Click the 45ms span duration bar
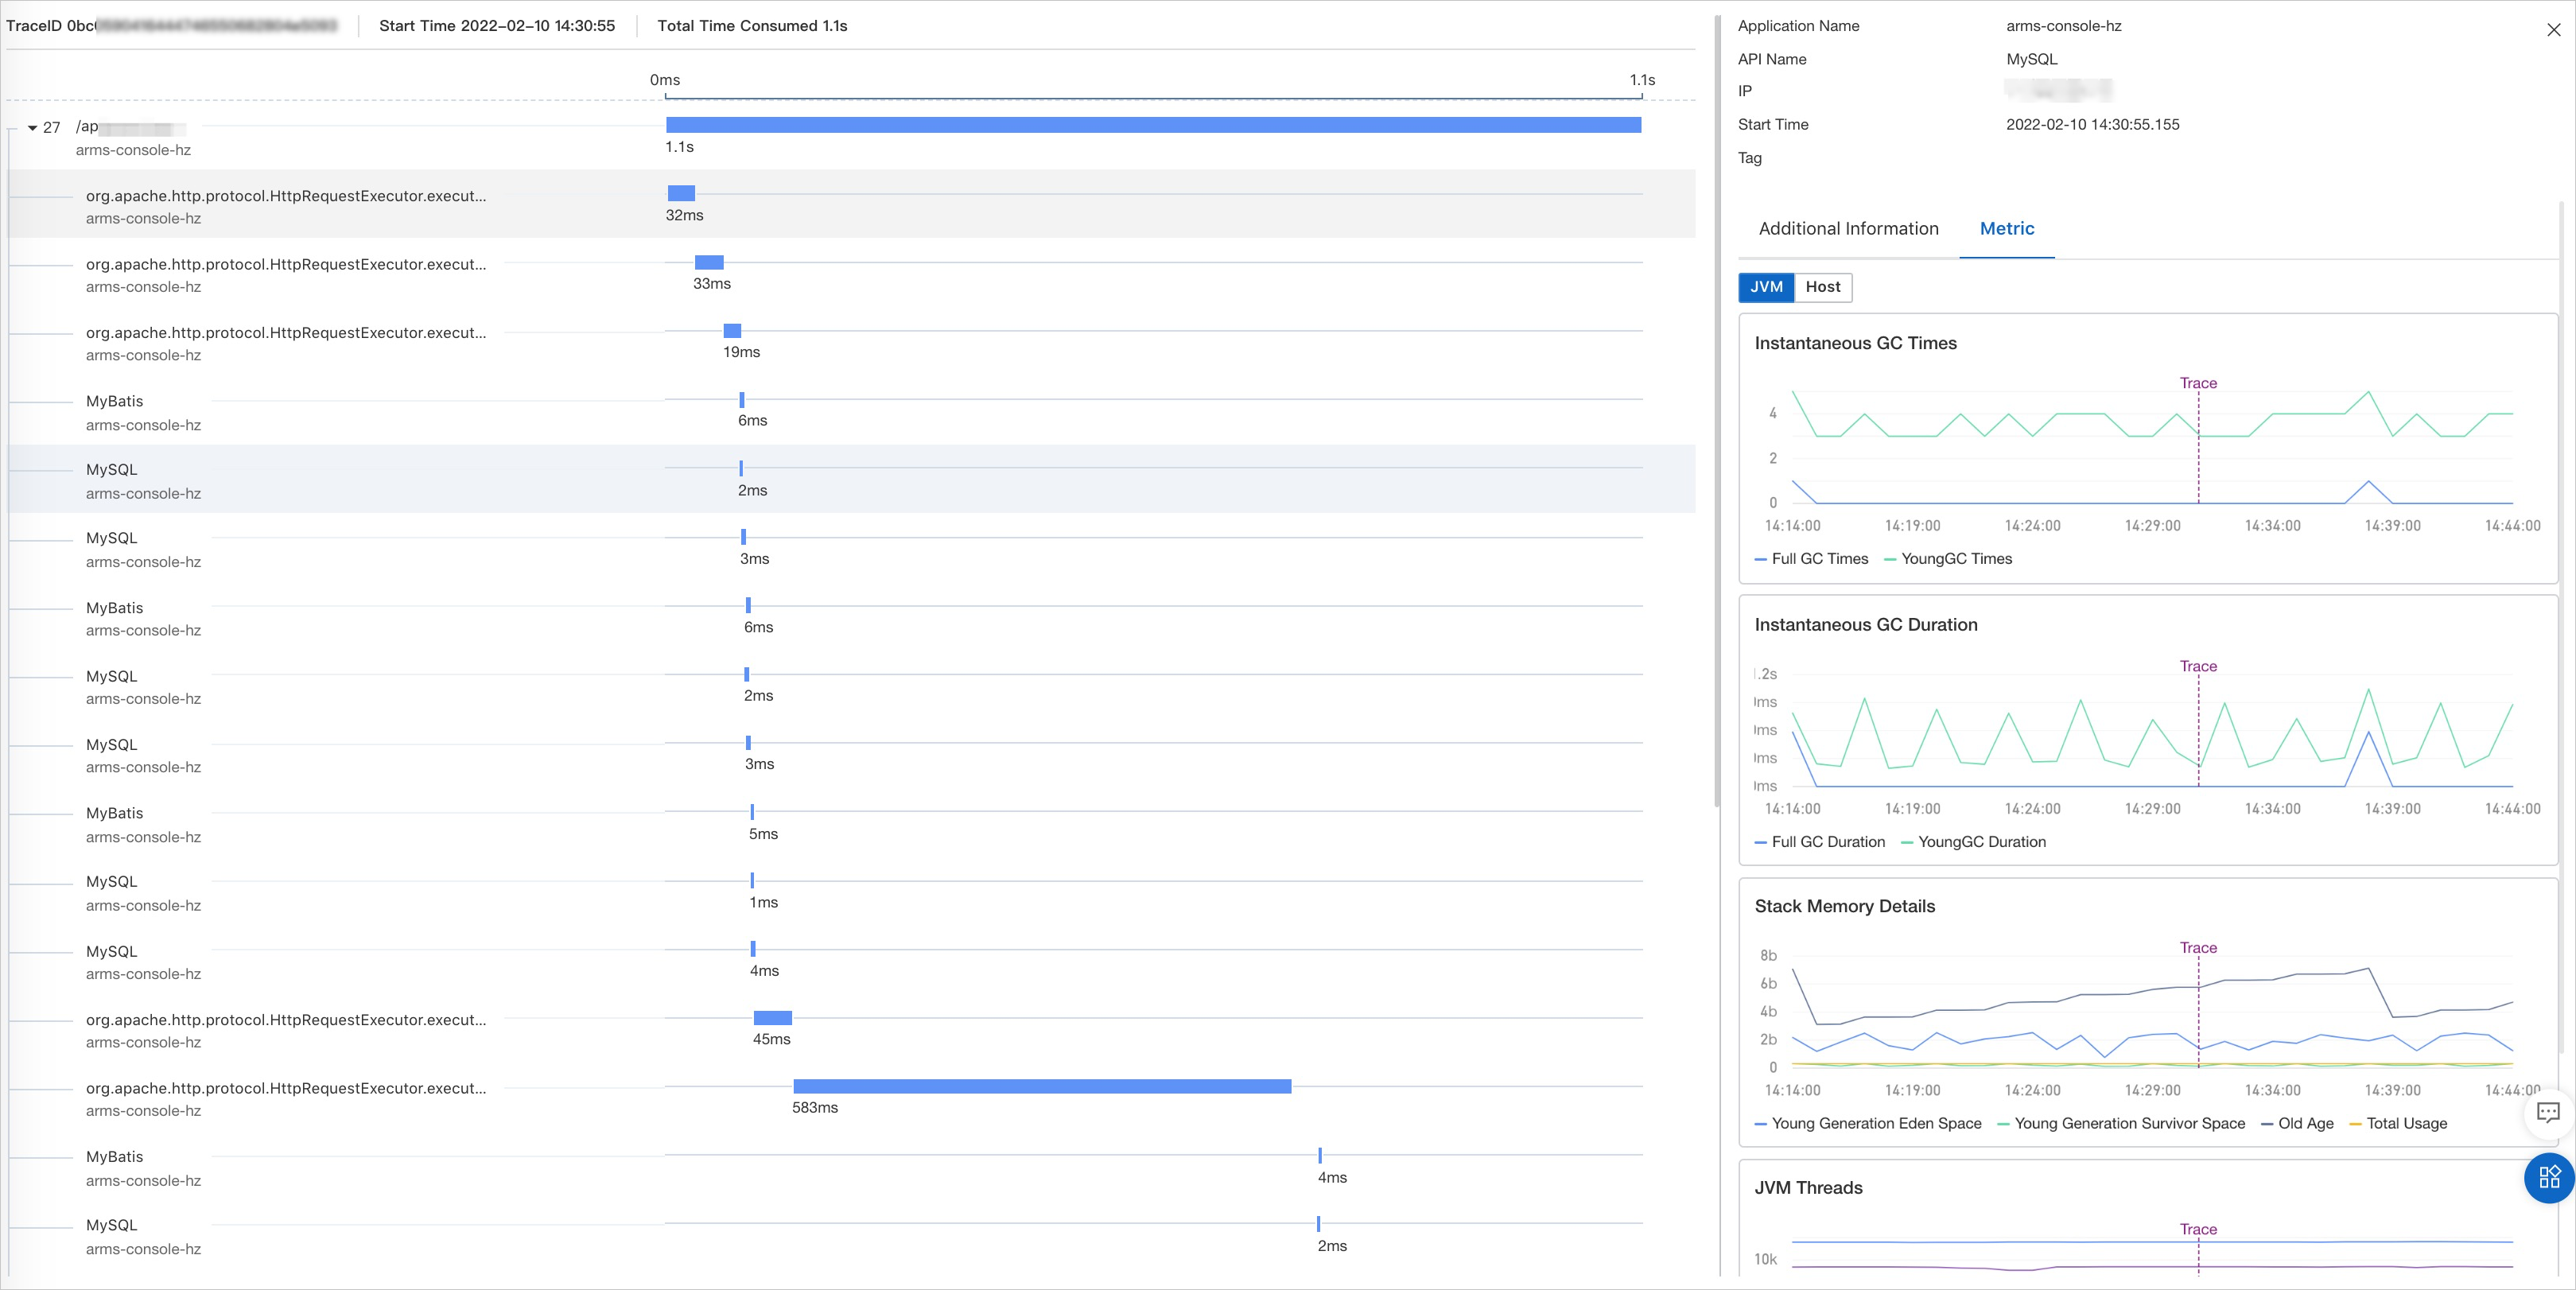The width and height of the screenshot is (2576, 1290). 772,1018
